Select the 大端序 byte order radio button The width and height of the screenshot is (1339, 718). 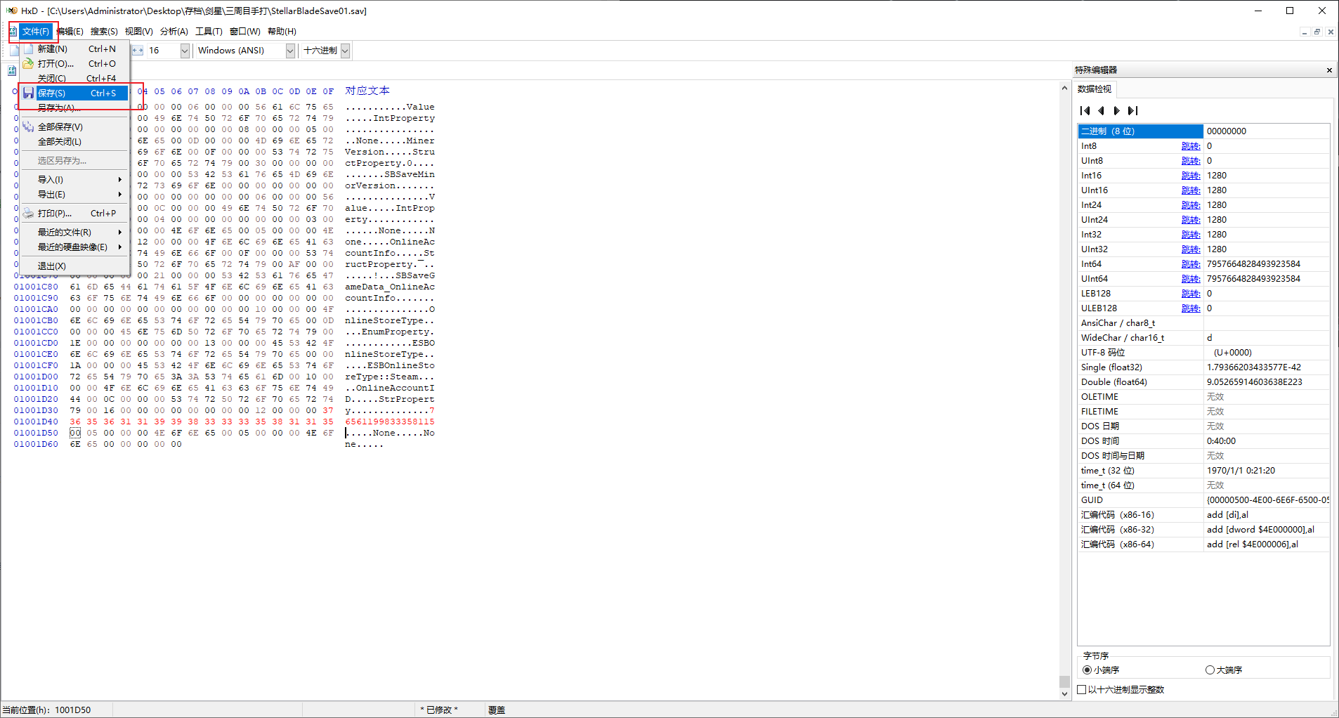pos(1210,670)
